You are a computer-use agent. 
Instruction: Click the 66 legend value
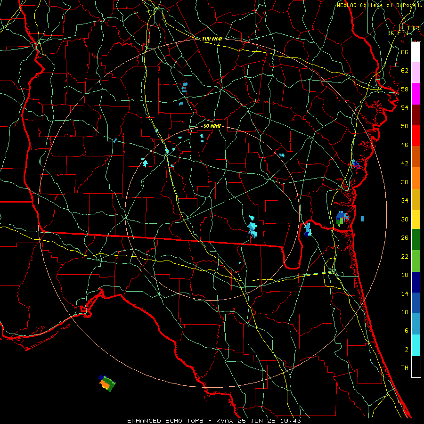(405, 52)
